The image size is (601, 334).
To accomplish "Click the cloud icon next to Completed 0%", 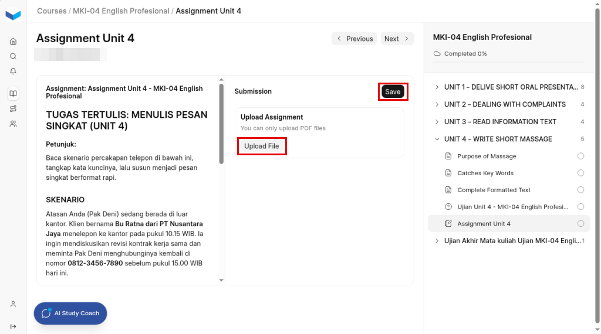I will click(437, 53).
